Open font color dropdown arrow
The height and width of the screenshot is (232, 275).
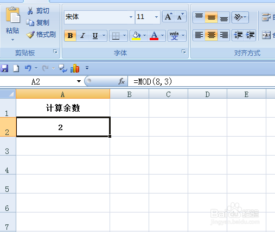[162, 35]
